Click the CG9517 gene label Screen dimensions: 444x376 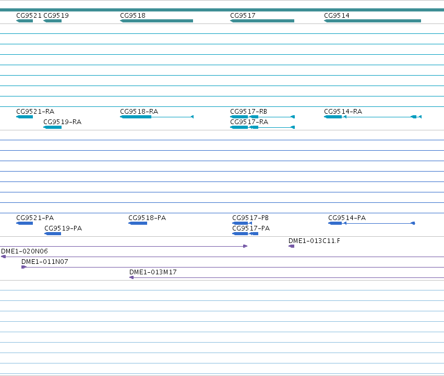[x=243, y=16]
